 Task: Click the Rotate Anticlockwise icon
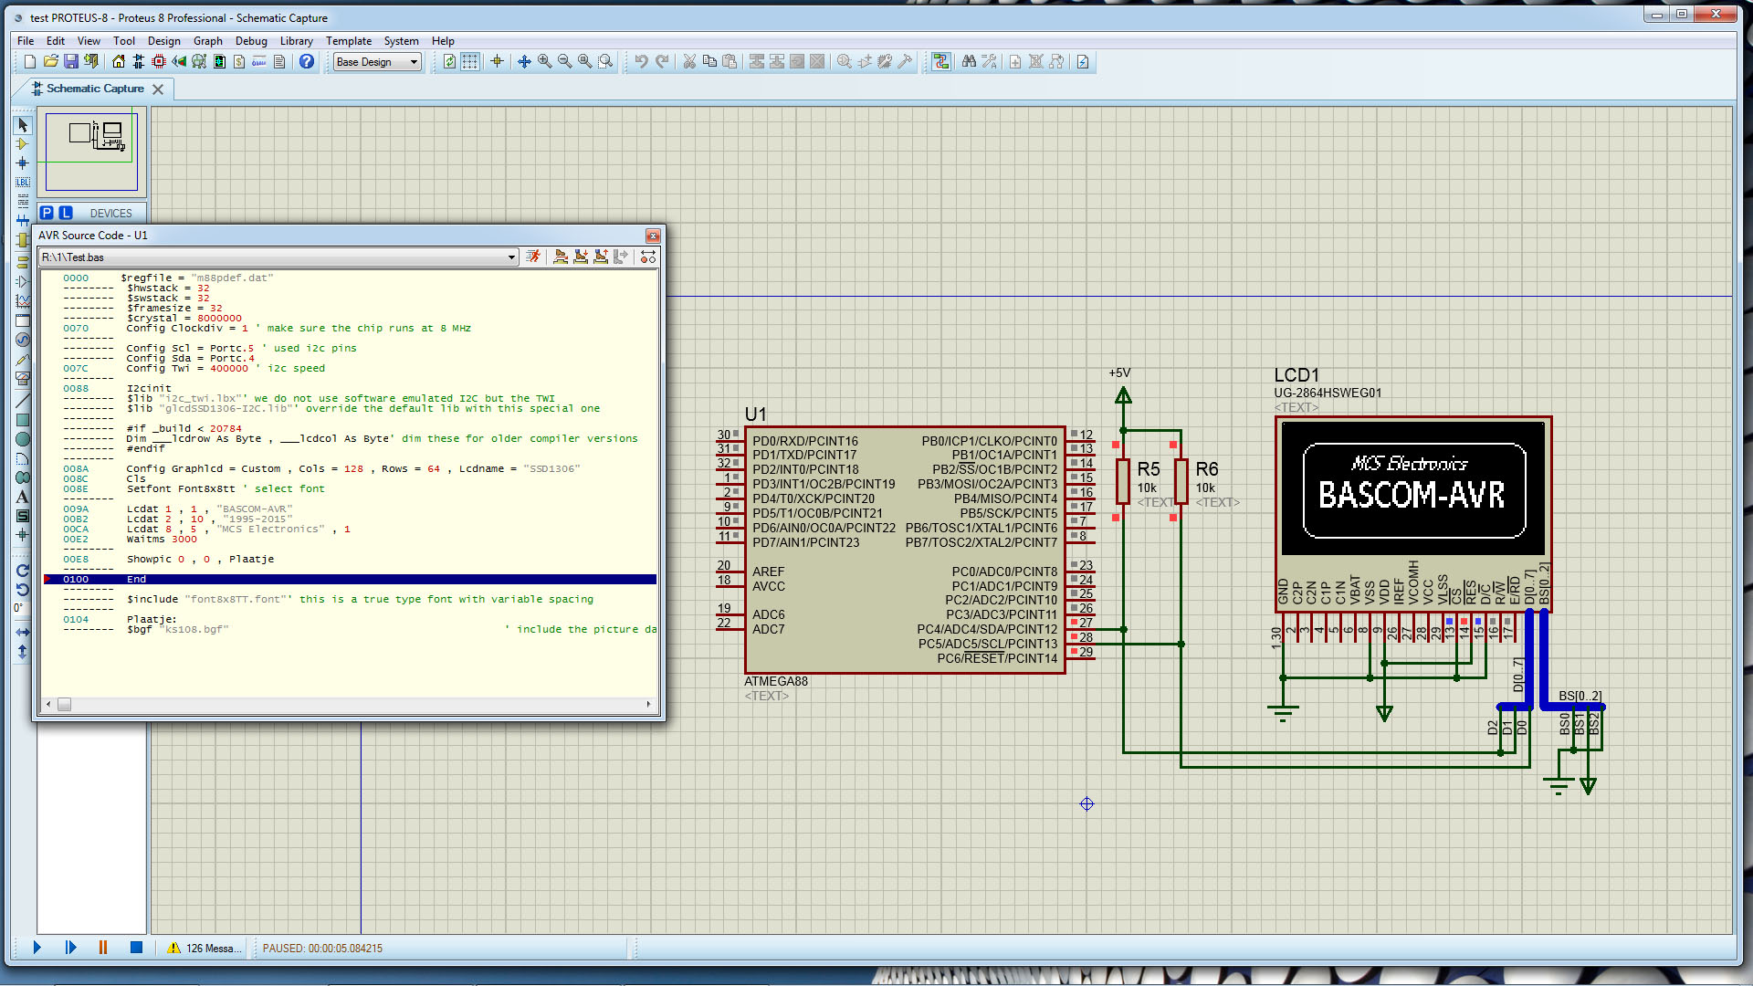23,590
